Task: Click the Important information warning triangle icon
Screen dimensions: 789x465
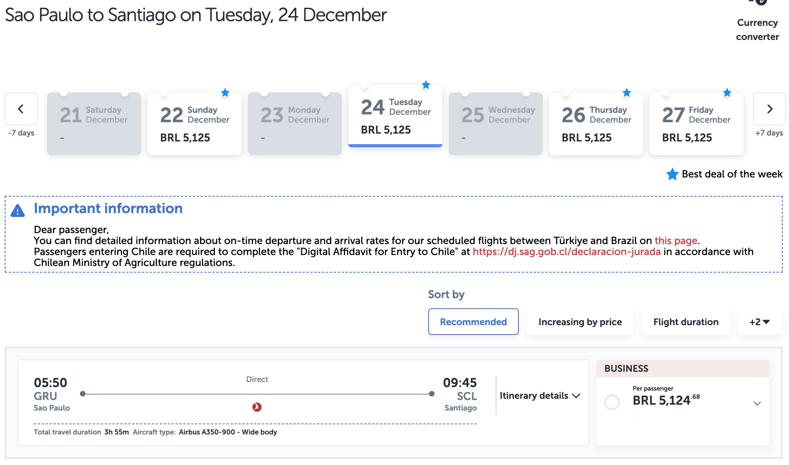Action: tap(18, 211)
